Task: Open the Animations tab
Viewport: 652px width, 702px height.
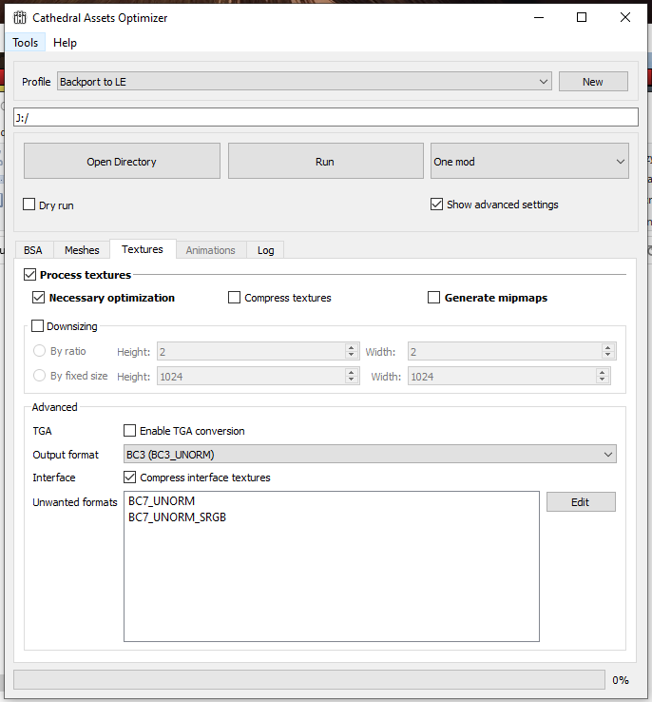Action: tap(211, 250)
